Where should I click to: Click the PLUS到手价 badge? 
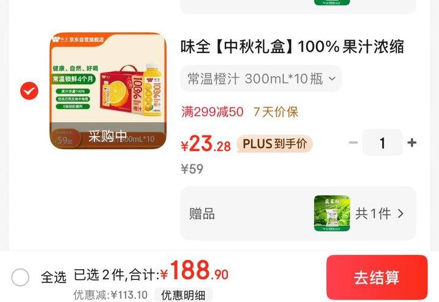[274, 144]
